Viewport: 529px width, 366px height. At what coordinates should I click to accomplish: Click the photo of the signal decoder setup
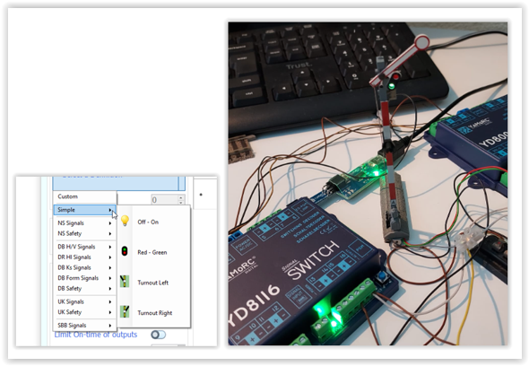pyautogui.click(x=368, y=184)
